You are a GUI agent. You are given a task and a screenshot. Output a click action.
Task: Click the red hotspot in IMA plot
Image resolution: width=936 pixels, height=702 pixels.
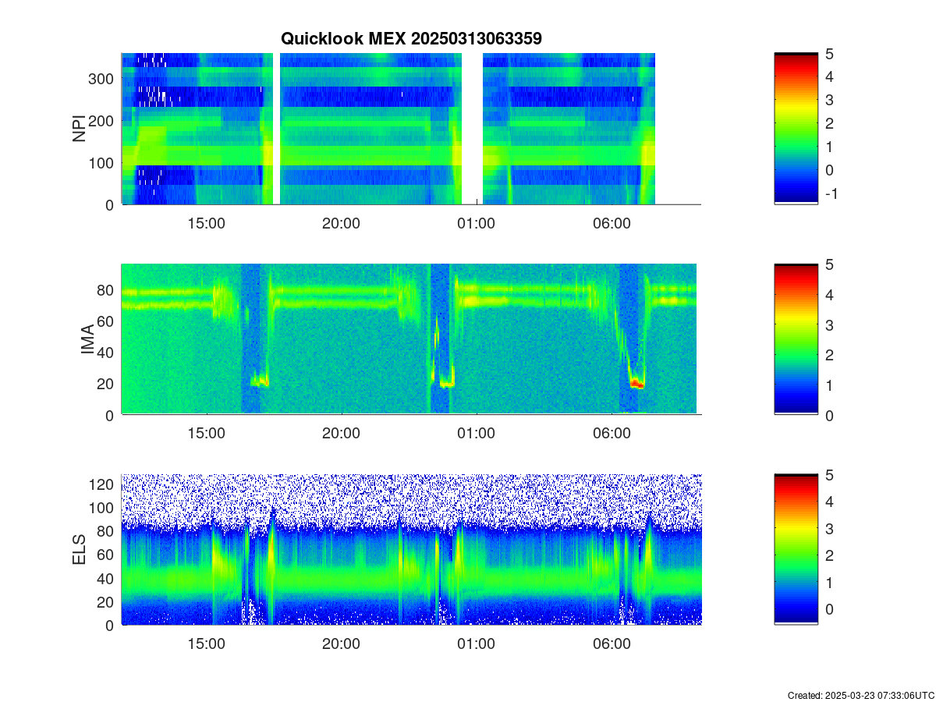[636, 384]
